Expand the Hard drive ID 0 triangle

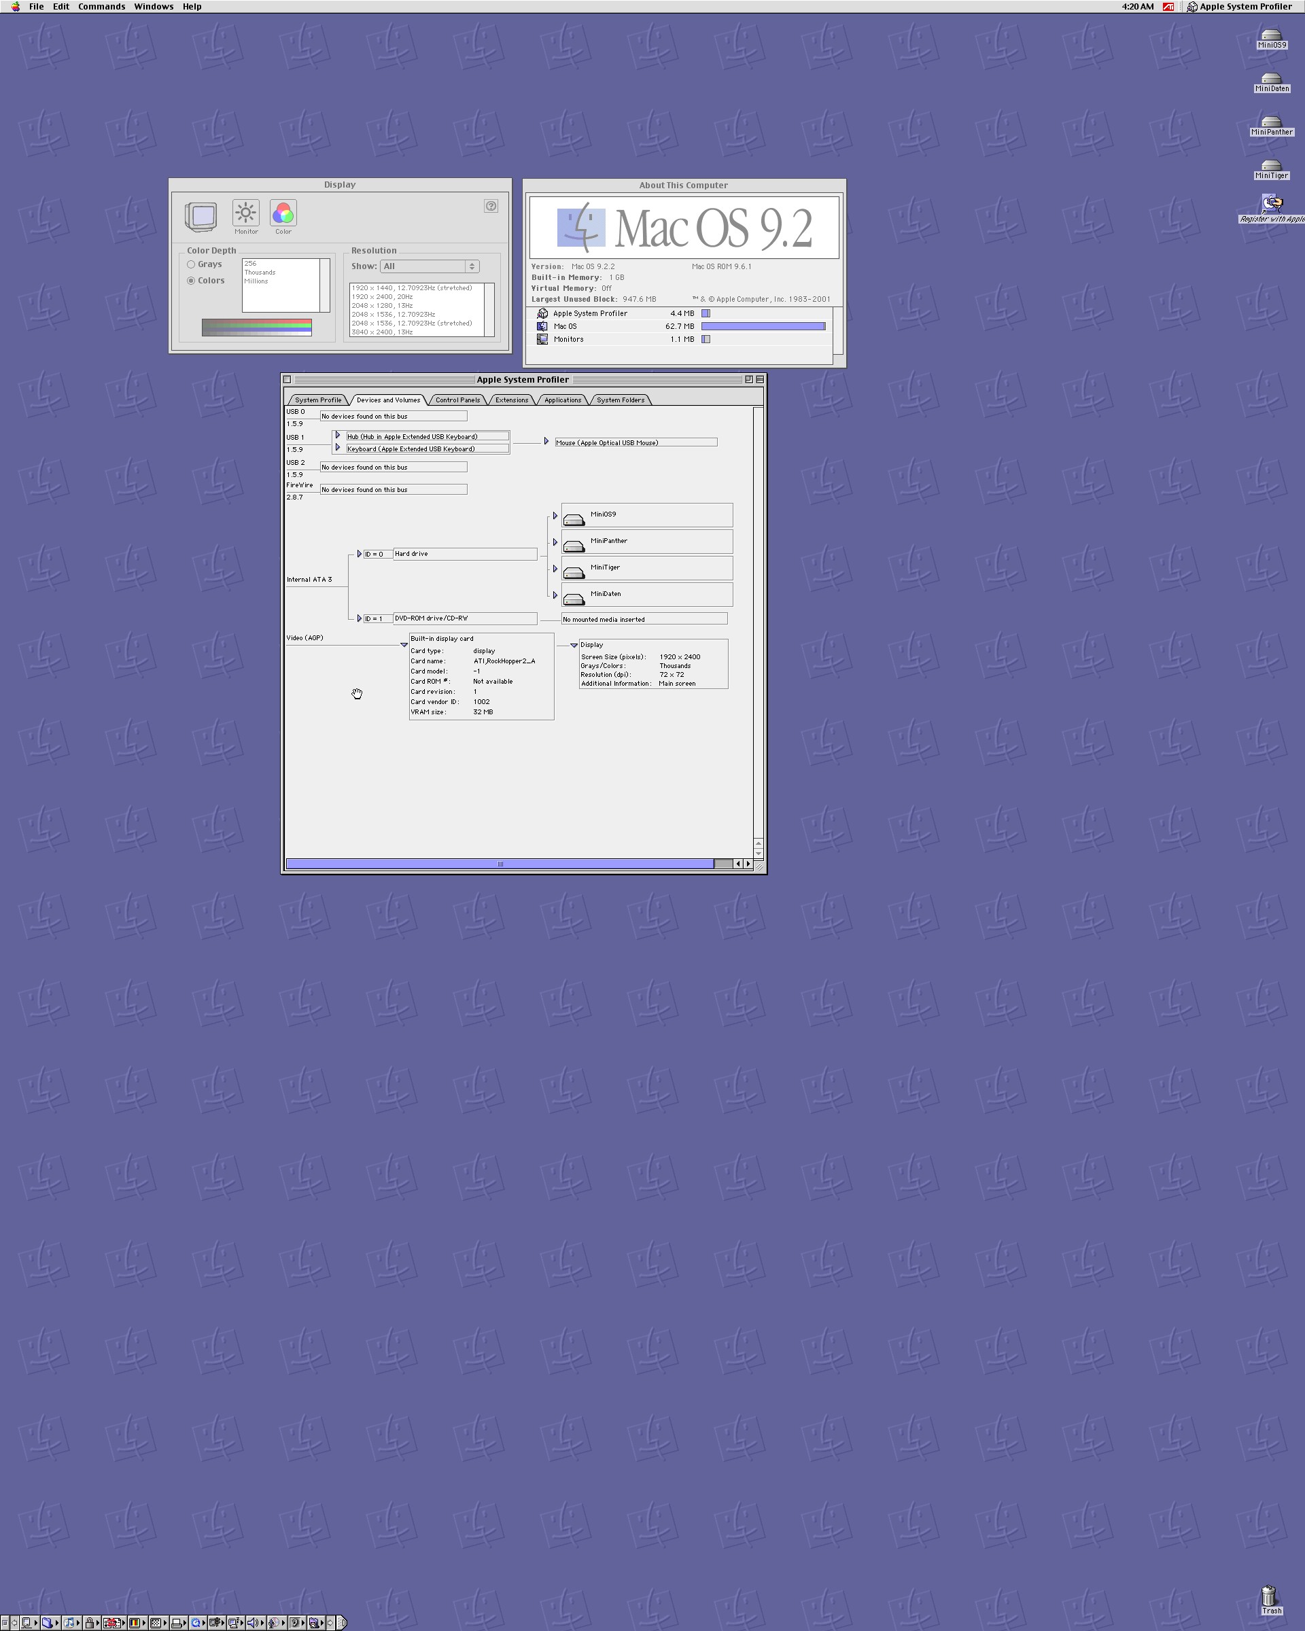pos(360,554)
